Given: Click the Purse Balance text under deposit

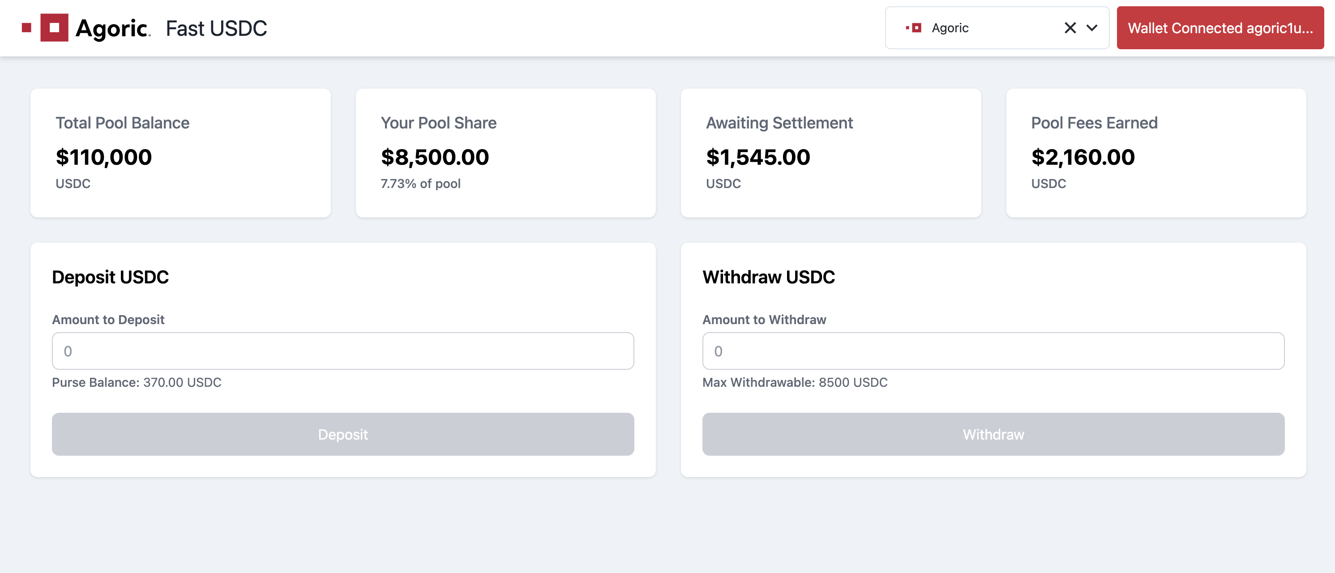Looking at the screenshot, I should pos(136,383).
